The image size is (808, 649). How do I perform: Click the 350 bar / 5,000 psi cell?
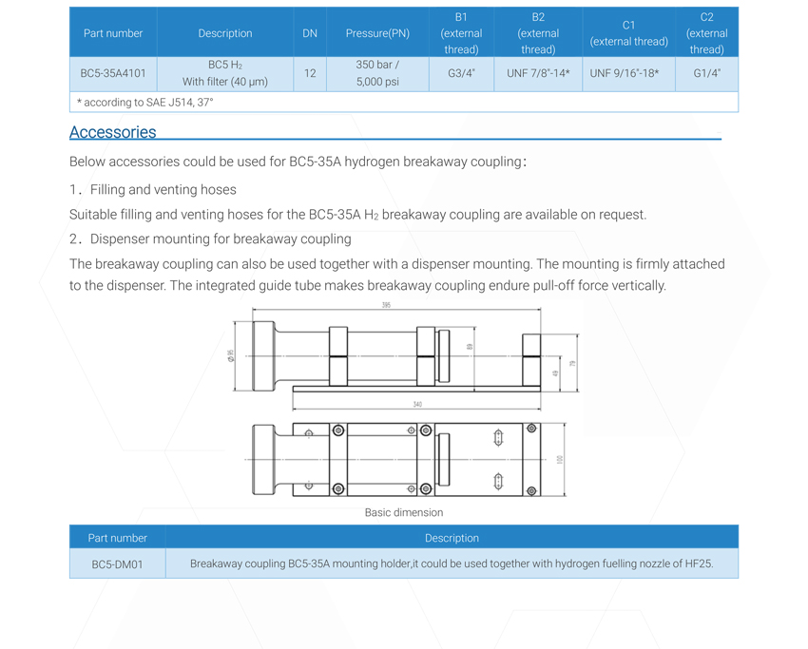coord(377,73)
